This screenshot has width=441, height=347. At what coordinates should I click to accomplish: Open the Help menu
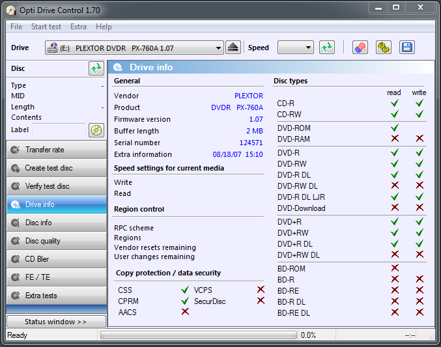104,27
